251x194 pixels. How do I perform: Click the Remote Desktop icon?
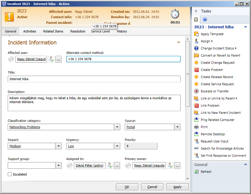(196, 134)
